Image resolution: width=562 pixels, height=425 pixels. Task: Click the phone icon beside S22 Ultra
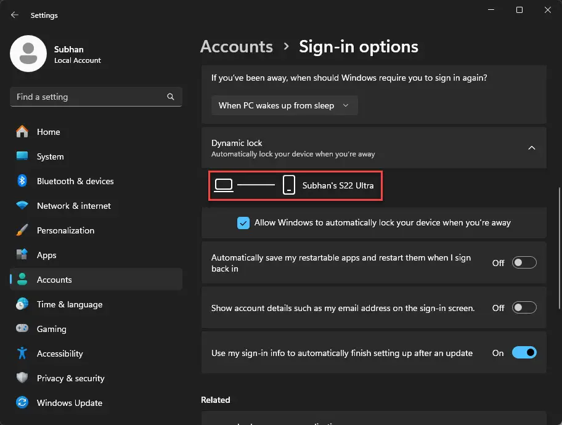tap(289, 185)
